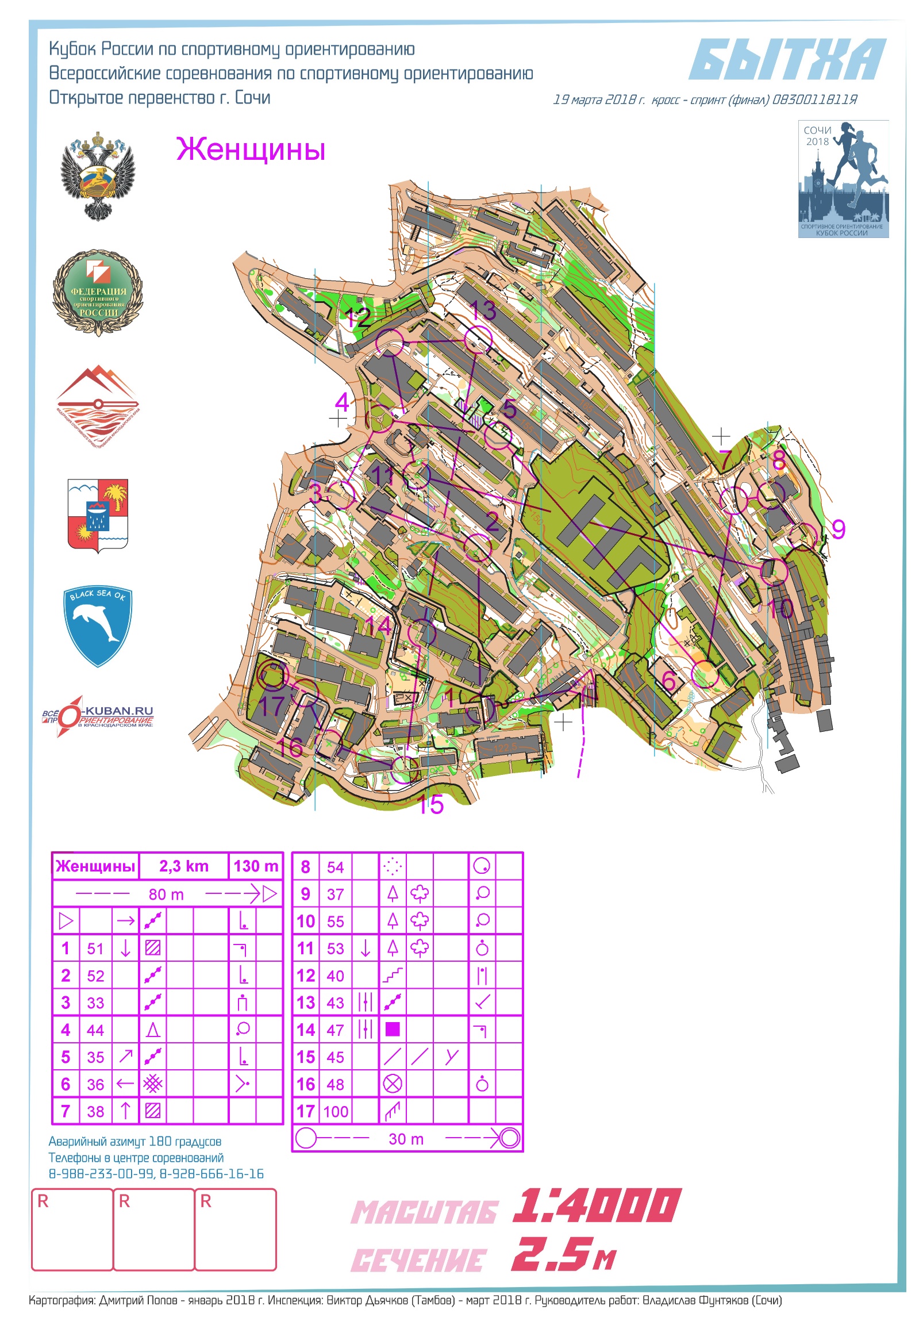Viewport: 923px width, 1317px height.
Task: Click the solid square symbol in row 14
Action: [393, 1030]
